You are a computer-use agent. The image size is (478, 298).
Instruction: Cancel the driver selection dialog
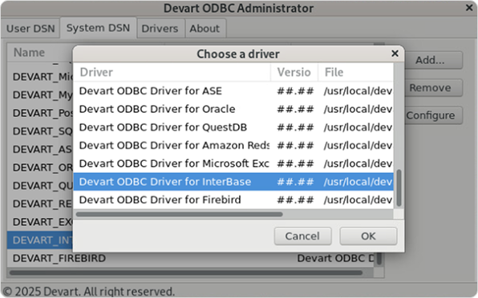click(x=302, y=236)
